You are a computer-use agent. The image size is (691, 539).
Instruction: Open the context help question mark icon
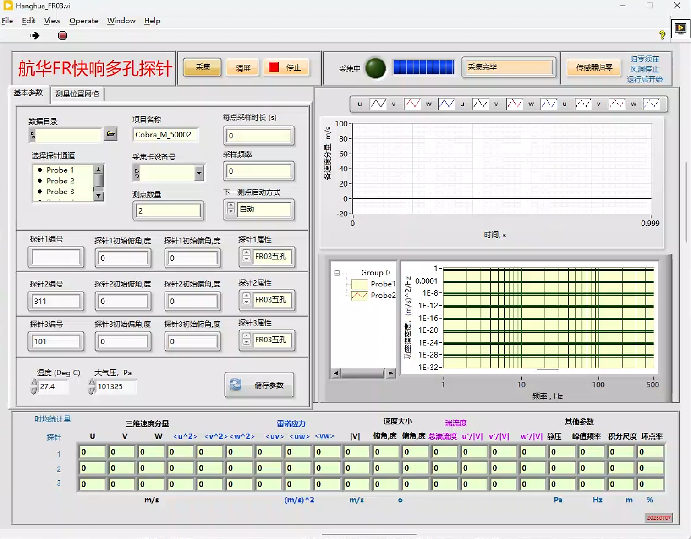[x=662, y=35]
